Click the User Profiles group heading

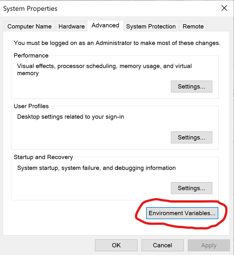click(x=31, y=106)
